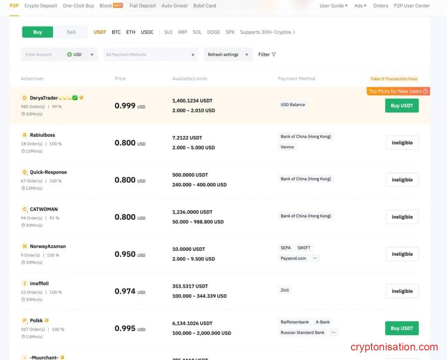The width and height of the screenshot is (447, 360).
Task: Click the gold medal icon beside DeryaTrader
Action: click(x=81, y=98)
